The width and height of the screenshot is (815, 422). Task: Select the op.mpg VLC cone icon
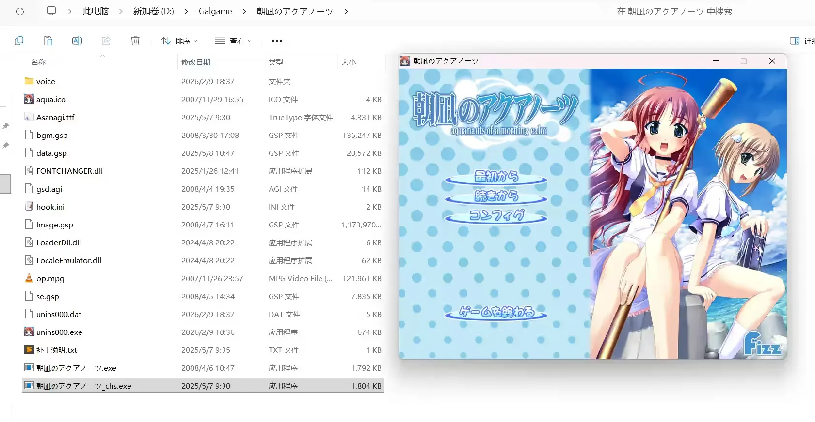(x=29, y=278)
